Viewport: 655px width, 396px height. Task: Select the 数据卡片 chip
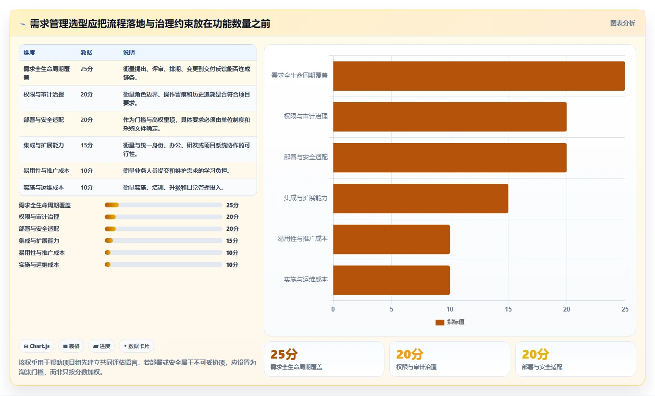[136, 346]
